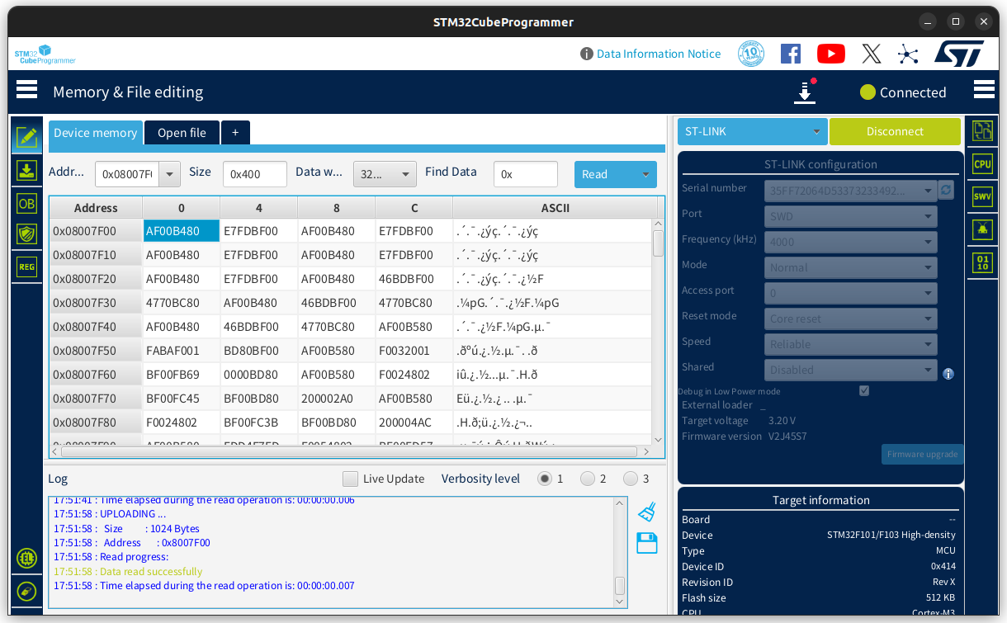Open the right hamburger menu
1007x623 pixels.
(x=984, y=89)
